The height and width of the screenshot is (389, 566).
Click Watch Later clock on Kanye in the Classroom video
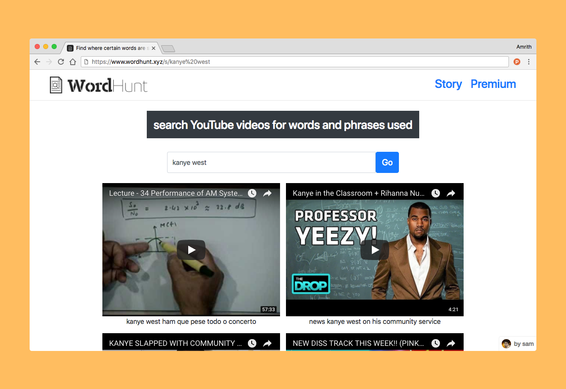click(x=436, y=193)
